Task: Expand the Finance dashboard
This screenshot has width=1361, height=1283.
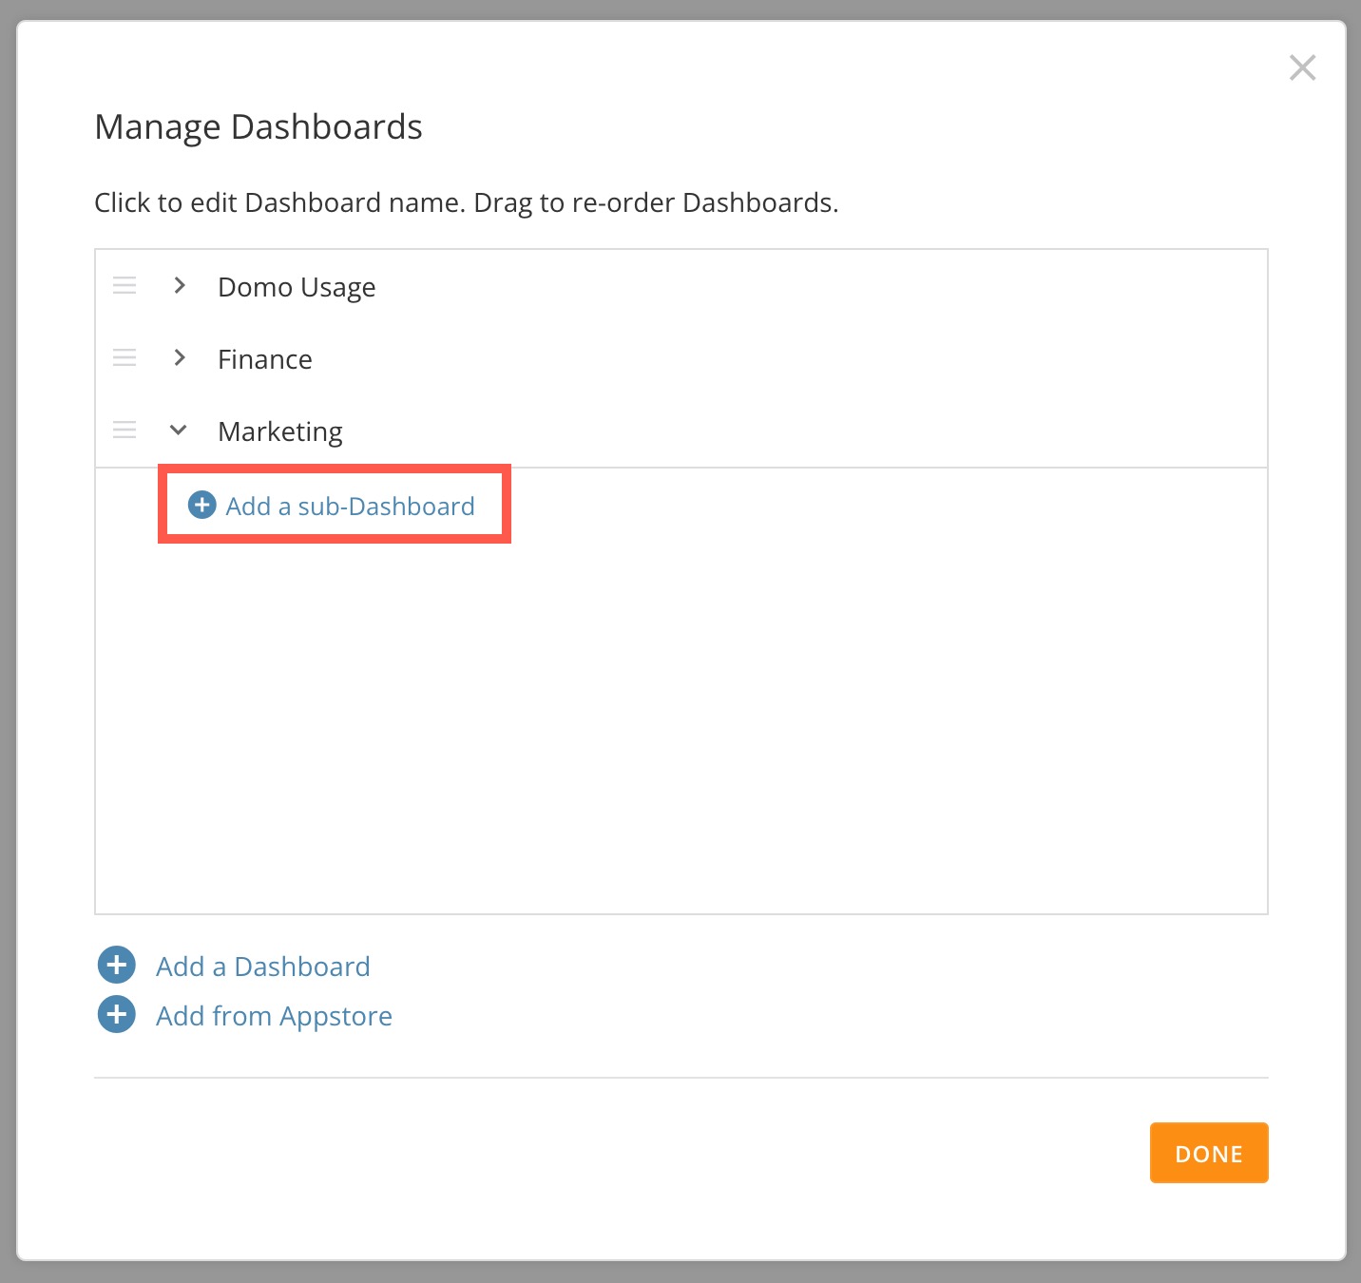Action: (x=180, y=357)
